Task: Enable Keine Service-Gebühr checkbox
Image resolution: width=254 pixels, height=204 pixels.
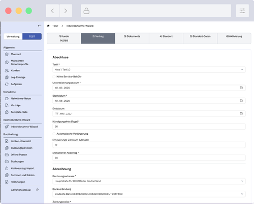Action: click(x=54, y=76)
